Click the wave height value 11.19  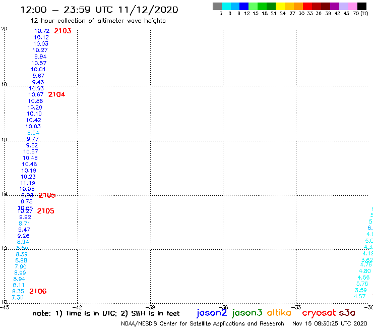[28, 183]
